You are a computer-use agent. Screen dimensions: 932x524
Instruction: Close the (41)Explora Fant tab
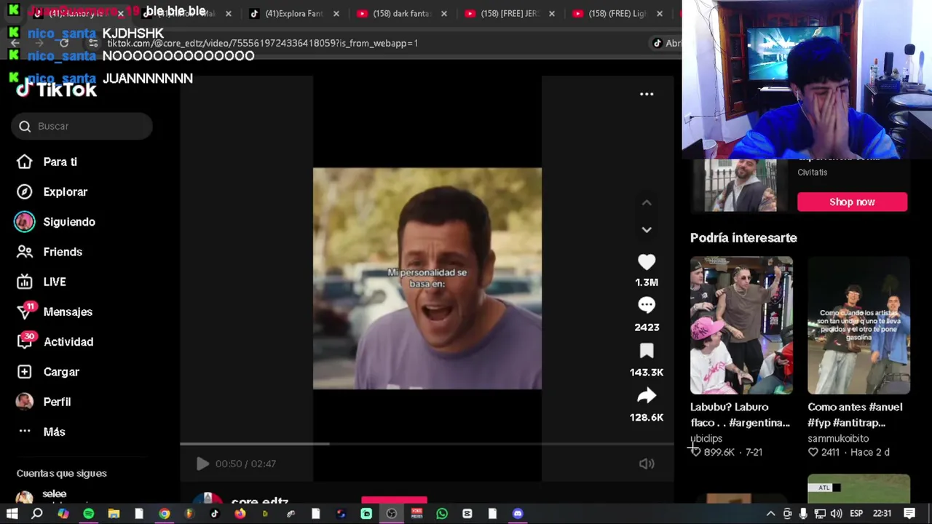pyautogui.click(x=336, y=13)
